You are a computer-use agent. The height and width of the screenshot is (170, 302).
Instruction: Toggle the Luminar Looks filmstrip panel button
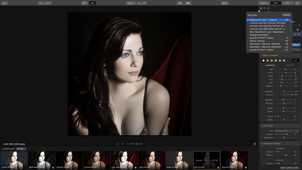click(92, 3)
